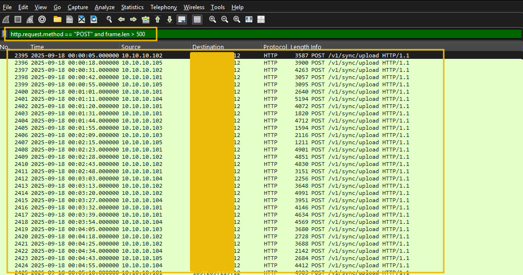Viewport: 523px width, 275px height.
Task: Close this capture file
Action: pos(82,19)
